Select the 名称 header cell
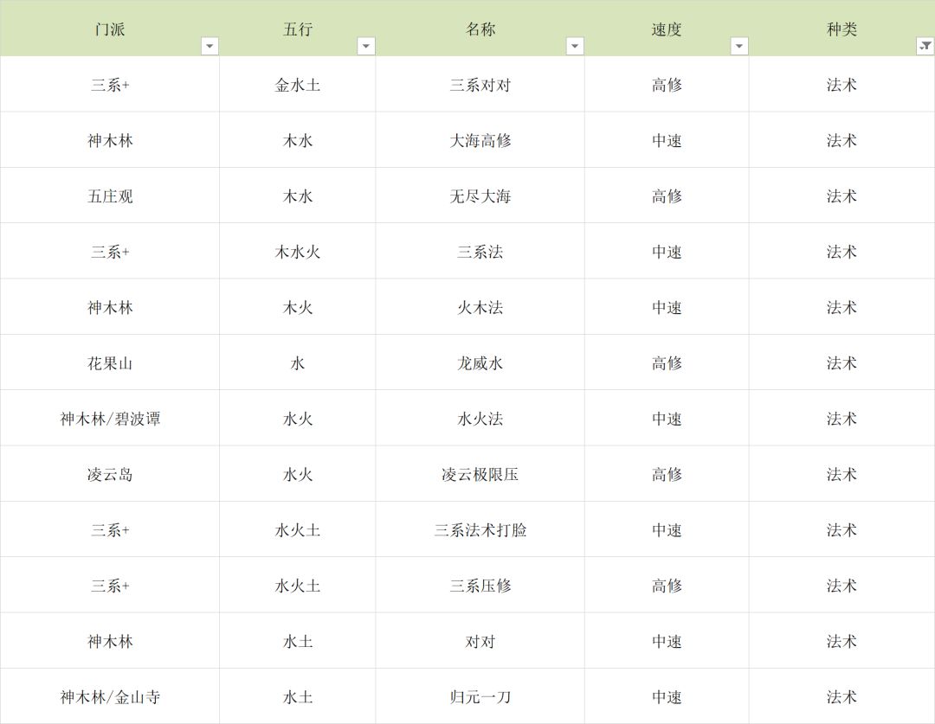Screen dimensions: 935x724 pos(480,29)
